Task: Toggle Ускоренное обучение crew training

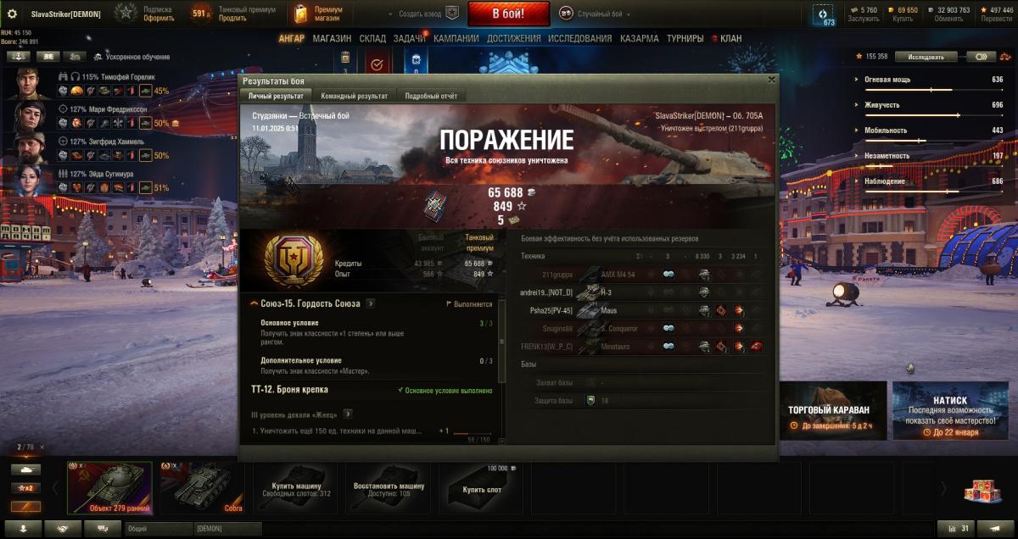Action: 131,57
